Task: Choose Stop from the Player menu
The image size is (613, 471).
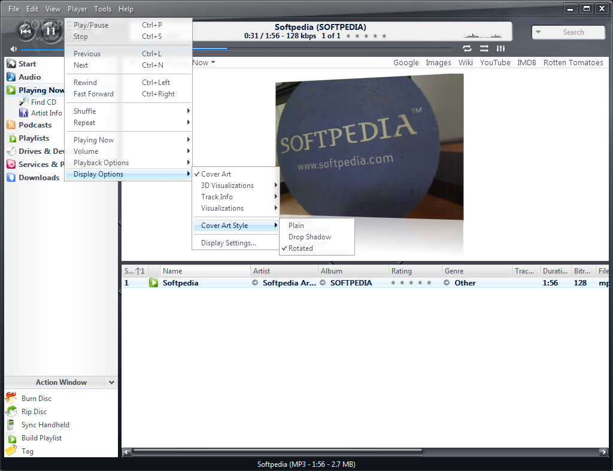Action: click(x=128, y=37)
